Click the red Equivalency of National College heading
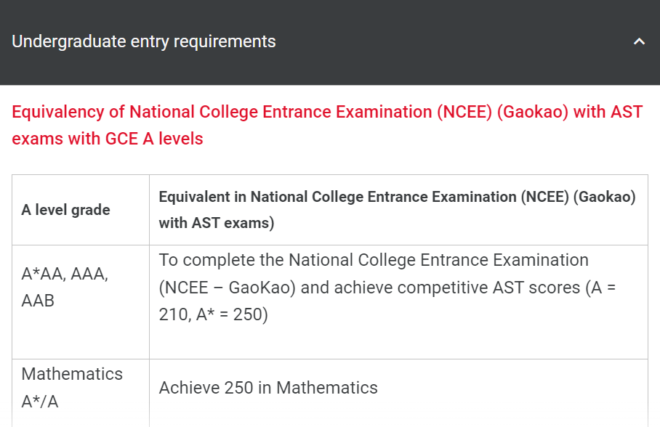Image resolution: width=660 pixels, height=427 pixels. point(218,113)
